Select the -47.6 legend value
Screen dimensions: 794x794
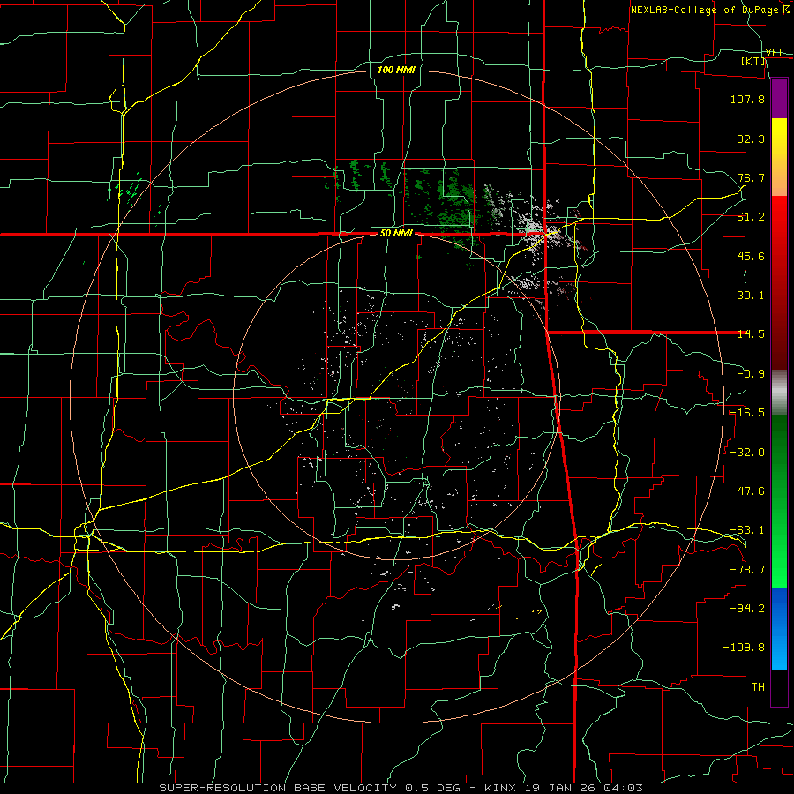[747, 491]
